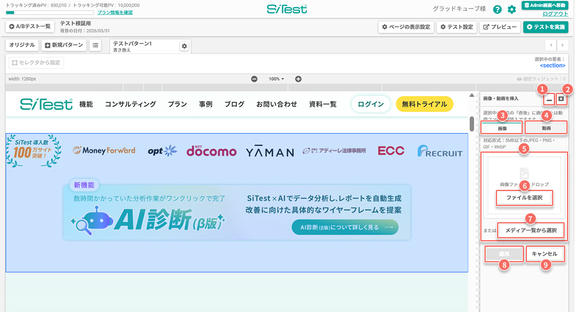Image resolution: width=576 pixels, height=312 pixels.
Task: Open コンサルティング menu item
Action: [x=130, y=104]
